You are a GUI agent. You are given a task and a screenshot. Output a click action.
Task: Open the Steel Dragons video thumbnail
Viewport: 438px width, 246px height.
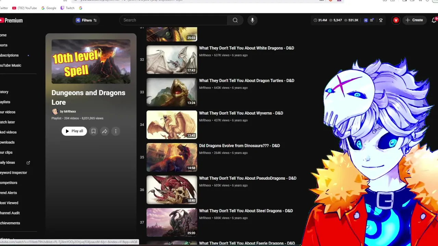point(172,222)
